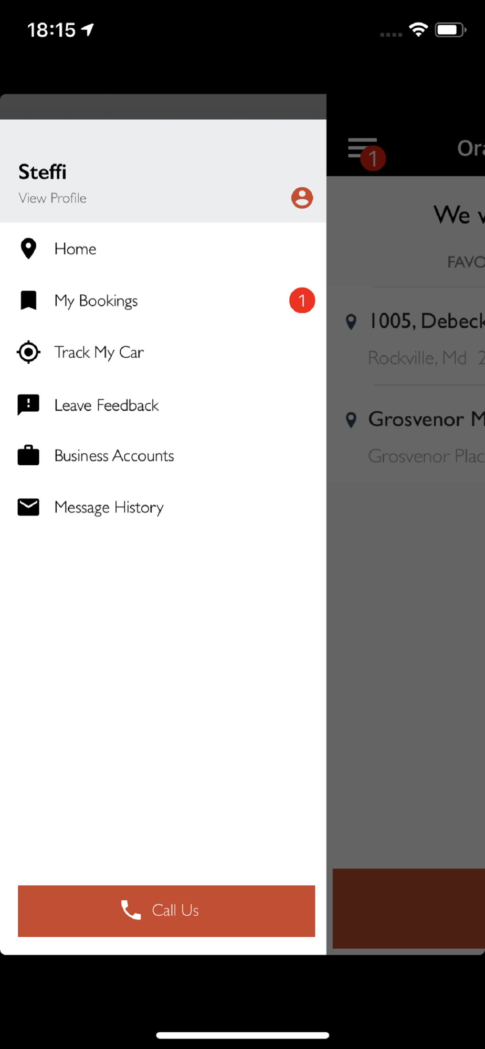The height and width of the screenshot is (1049, 485).
Task: Tap the Steffi user name header
Action: (x=43, y=172)
